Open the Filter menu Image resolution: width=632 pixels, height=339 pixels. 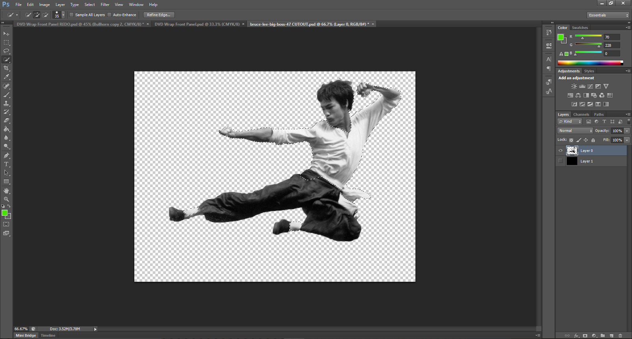pyautogui.click(x=105, y=4)
